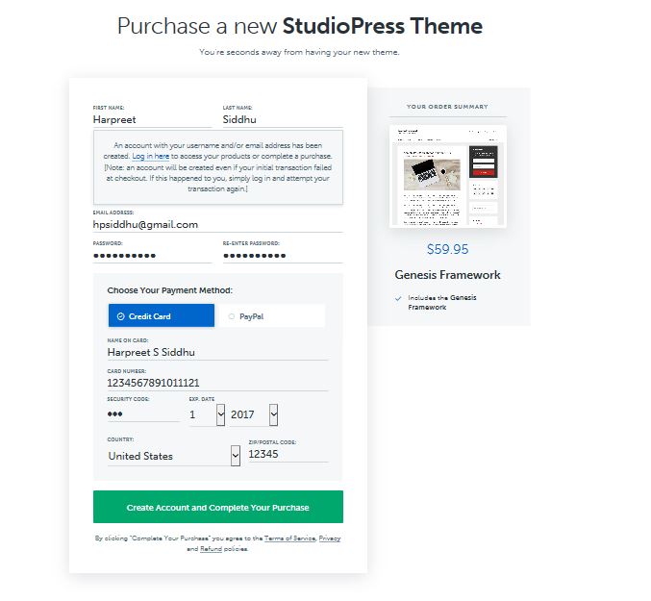Viewport: 651px width, 601px height.
Task: Click the Email Address field
Action: [x=218, y=225]
